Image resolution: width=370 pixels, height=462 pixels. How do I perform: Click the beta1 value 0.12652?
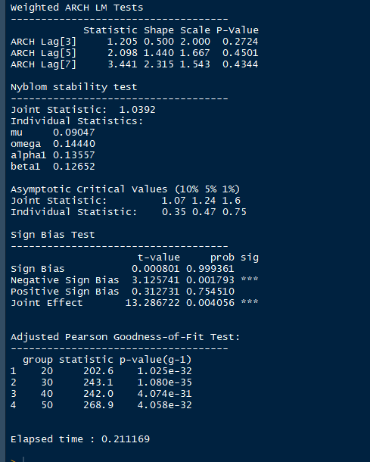(x=74, y=167)
